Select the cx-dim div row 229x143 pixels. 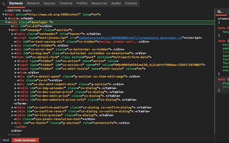(31, 26)
